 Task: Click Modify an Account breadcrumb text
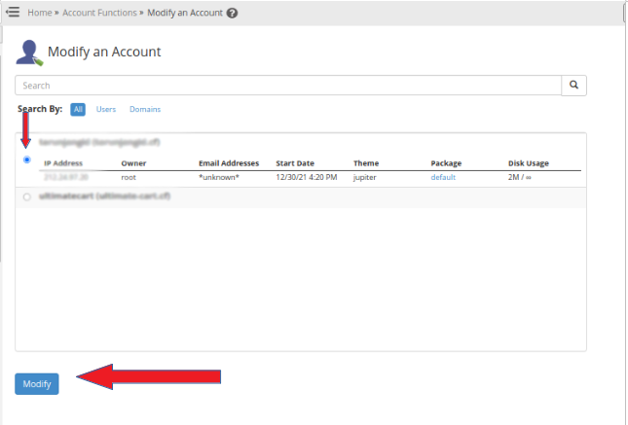point(185,13)
